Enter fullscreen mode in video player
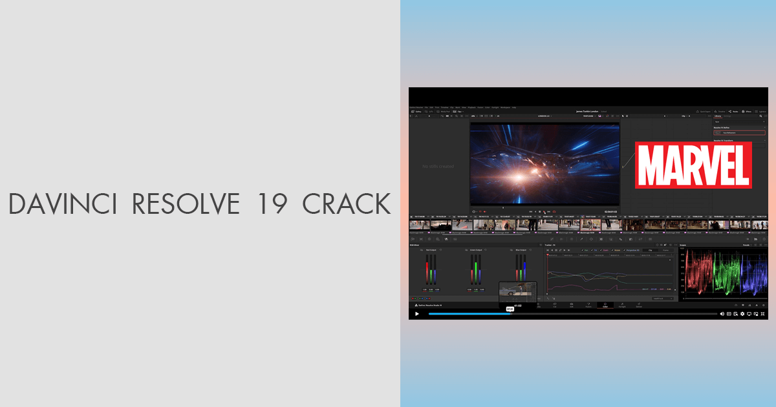Image resolution: width=776 pixels, height=407 pixels. click(x=763, y=314)
